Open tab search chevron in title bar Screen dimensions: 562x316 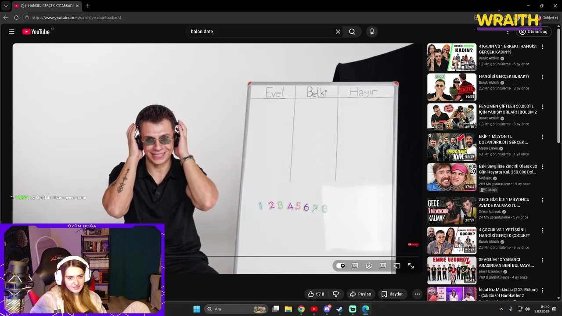5,6
